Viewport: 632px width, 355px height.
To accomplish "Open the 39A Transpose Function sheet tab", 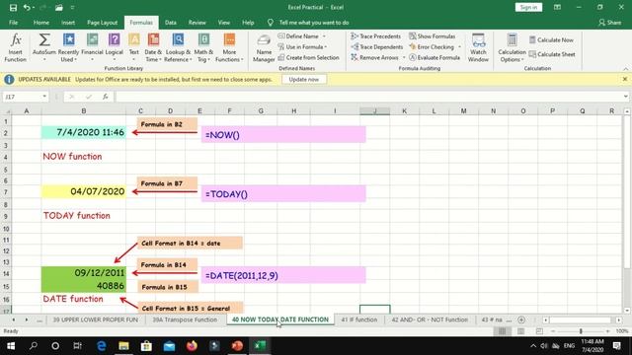I will click(x=185, y=319).
